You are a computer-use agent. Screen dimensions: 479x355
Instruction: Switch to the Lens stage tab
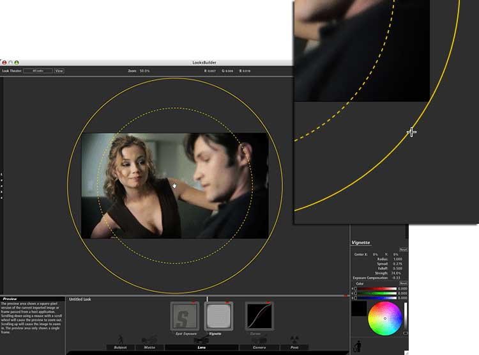202,347
